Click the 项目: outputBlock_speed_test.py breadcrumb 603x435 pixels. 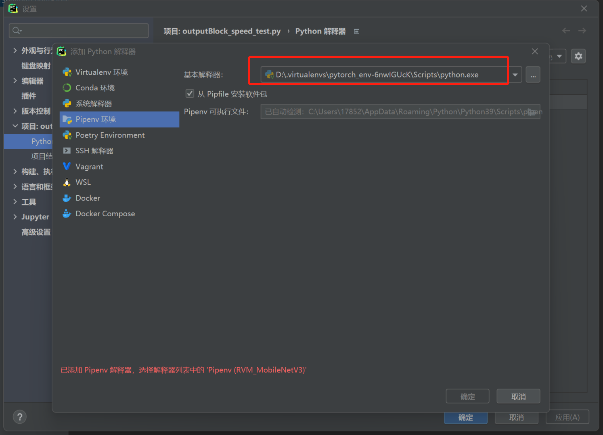[222, 31]
